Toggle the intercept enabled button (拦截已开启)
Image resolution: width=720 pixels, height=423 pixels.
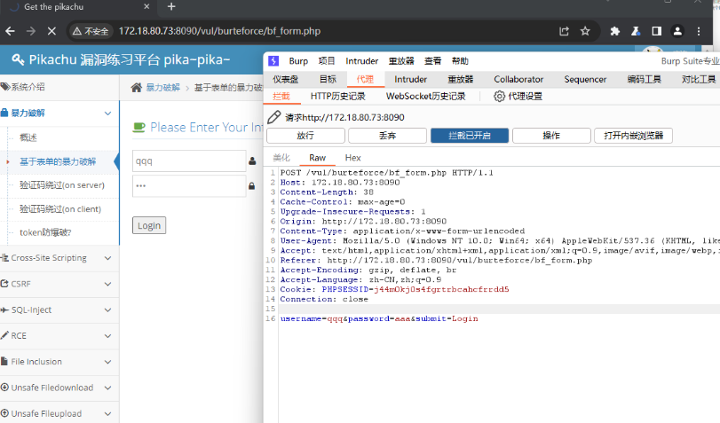point(470,136)
